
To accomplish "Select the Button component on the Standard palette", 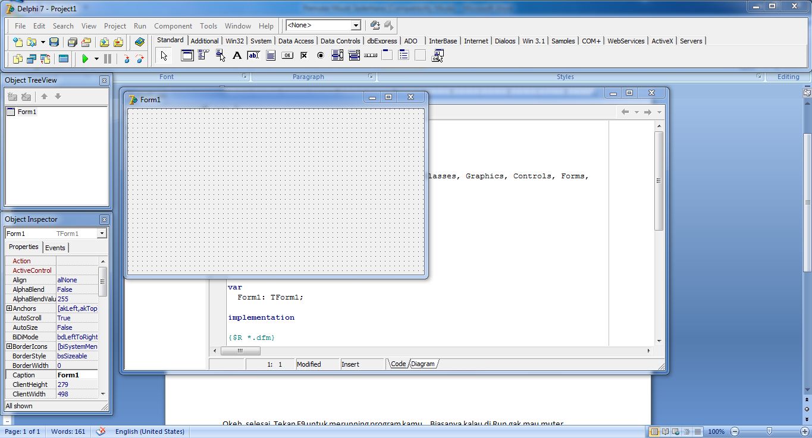I will coord(287,55).
